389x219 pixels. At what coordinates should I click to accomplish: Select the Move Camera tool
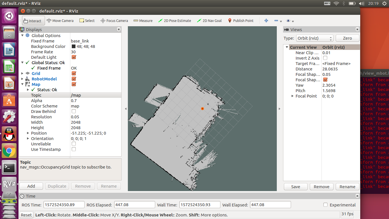(x=60, y=21)
